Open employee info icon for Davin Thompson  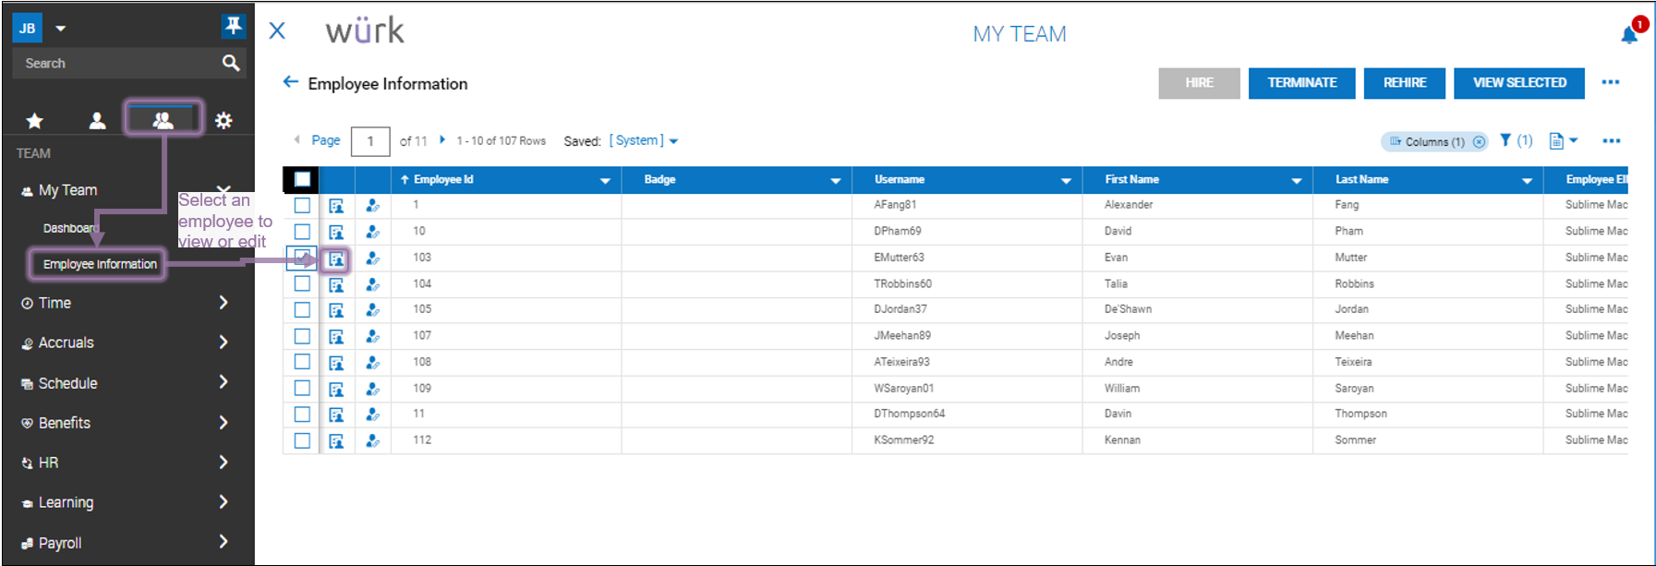(336, 415)
